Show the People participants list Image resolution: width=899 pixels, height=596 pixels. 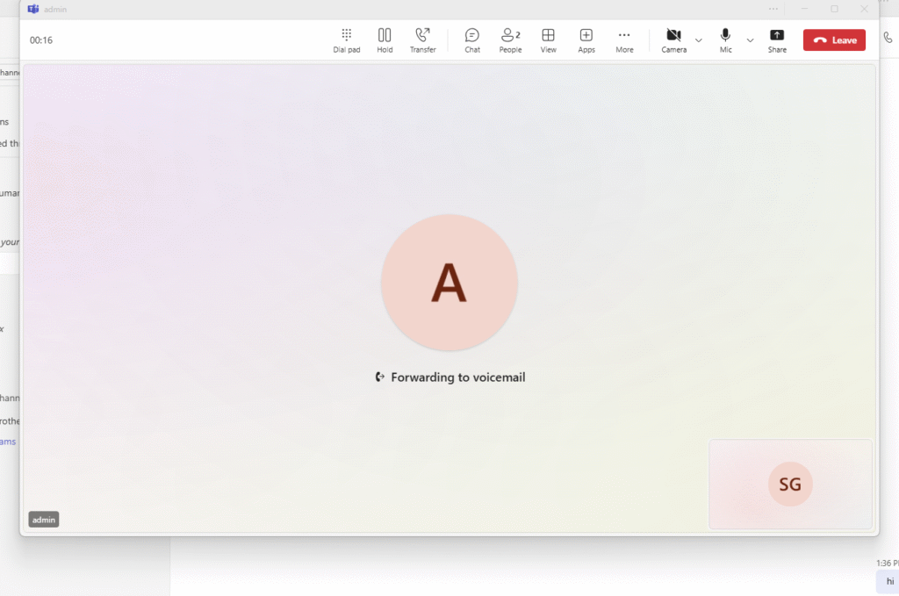tap(510, 39)
